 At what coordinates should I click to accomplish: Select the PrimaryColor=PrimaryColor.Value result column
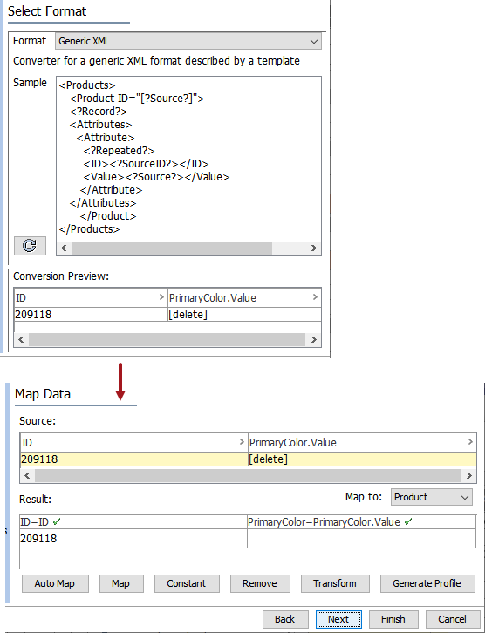pos(361,522)
